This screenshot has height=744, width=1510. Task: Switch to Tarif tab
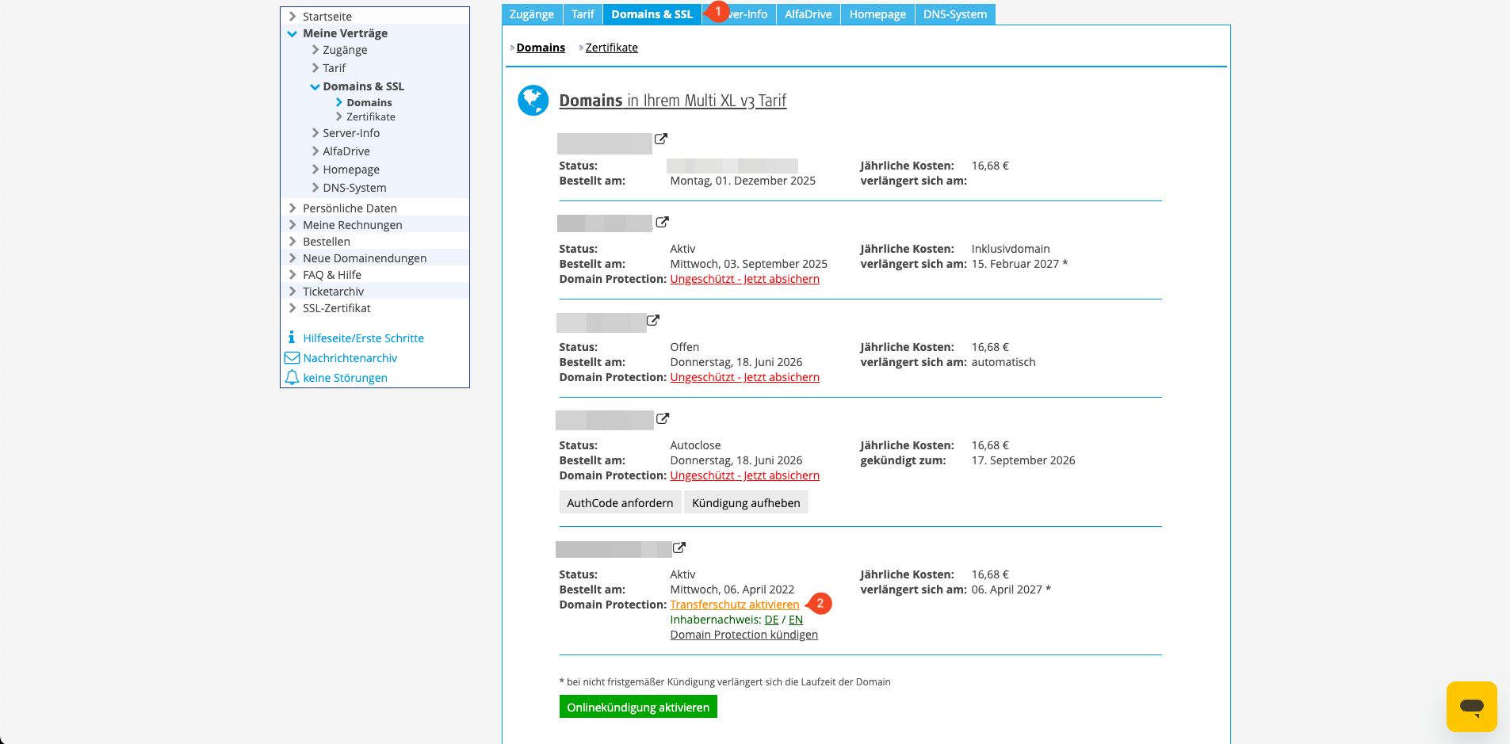(583, 14)
